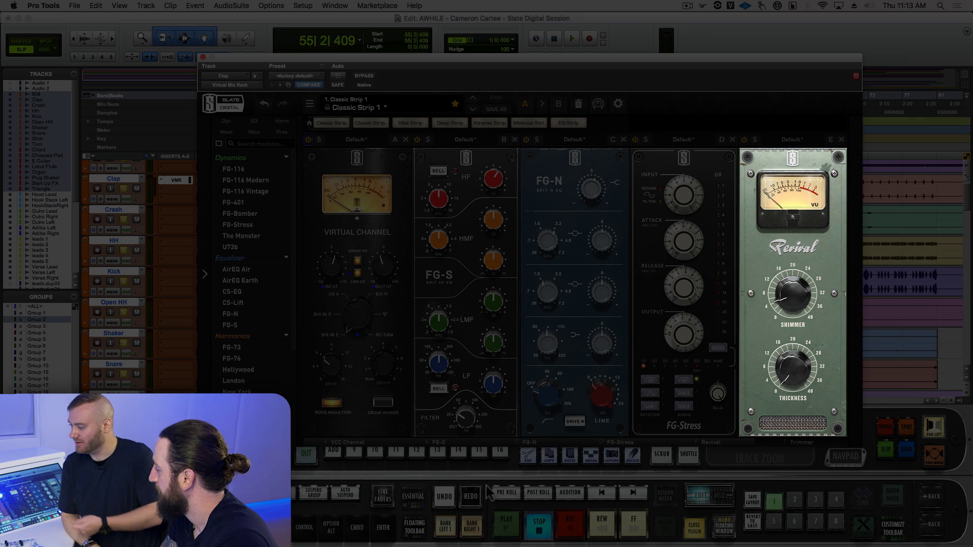Select the Selector waveform tool
The width and height of the screenshot is (973, 547).
click(x=184, y=38)
